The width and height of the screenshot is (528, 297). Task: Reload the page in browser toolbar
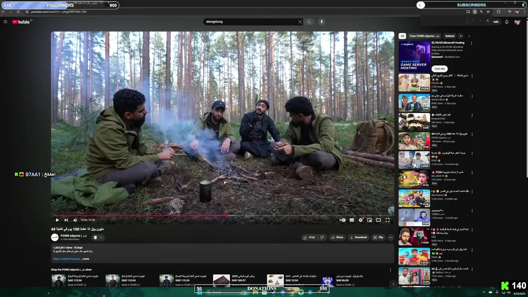point(18,12)
